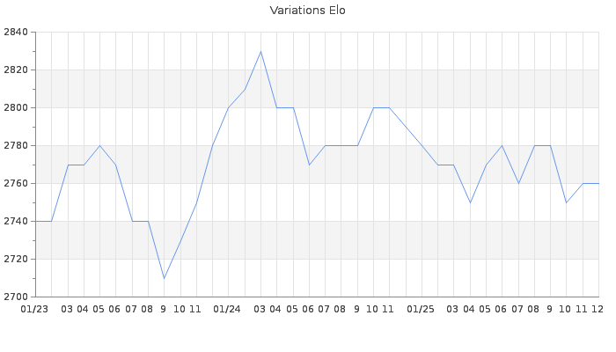Select the gray band between 2760 and 2780
The width and height of the screenshot is (616, 352).
(317, 165)
